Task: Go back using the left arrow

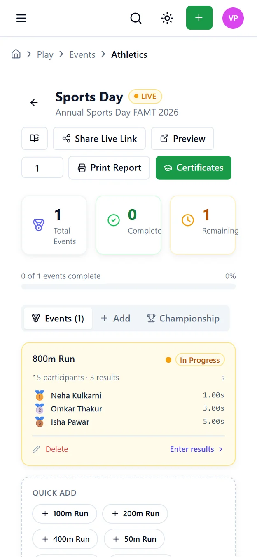Action: (34, 103)
